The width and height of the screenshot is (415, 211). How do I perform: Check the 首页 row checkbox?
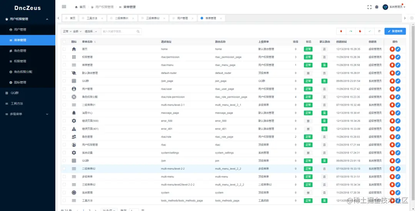(64, 49)
